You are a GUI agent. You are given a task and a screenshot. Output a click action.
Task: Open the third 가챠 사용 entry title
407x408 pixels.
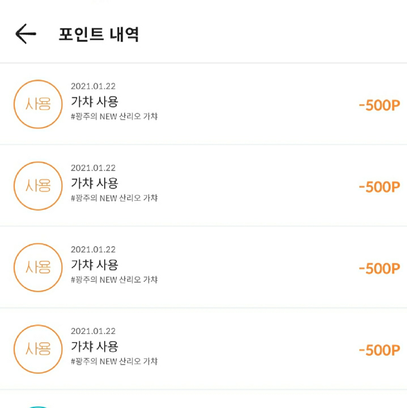coord(94,265)
